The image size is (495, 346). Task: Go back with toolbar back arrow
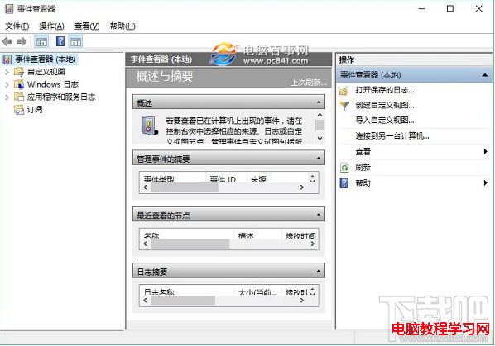pyautogui.click(x=7, y=41)
